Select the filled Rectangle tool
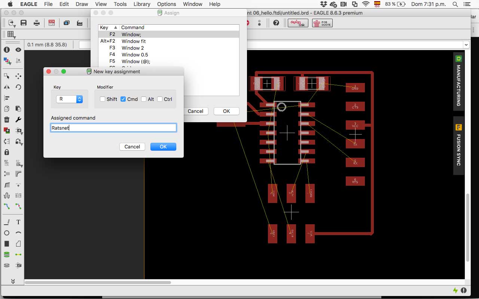 tap(7, 244)
